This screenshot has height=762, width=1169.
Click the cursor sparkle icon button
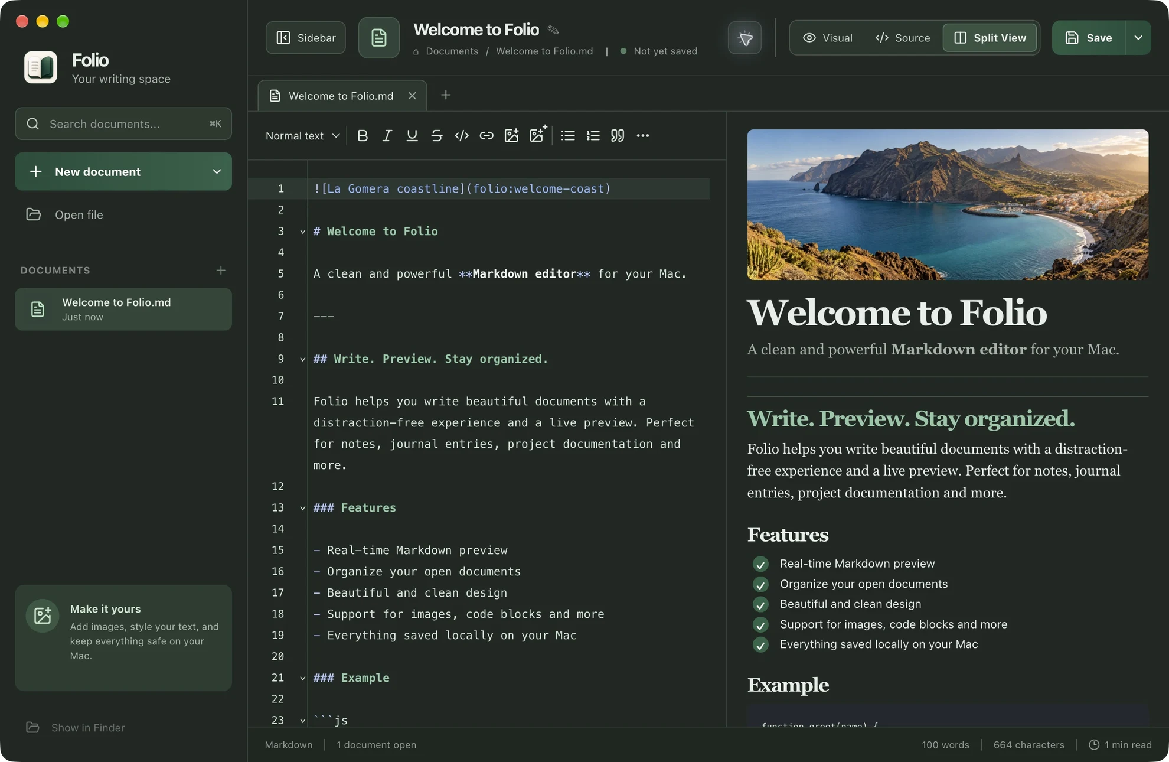tap(745, 38)
